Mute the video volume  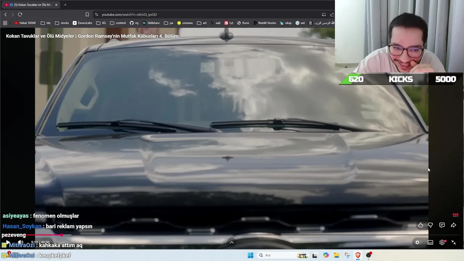(x=20, y=243)
